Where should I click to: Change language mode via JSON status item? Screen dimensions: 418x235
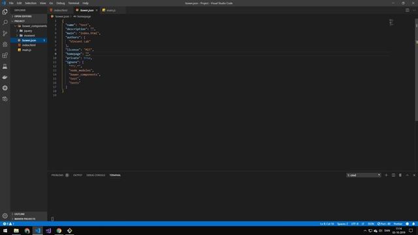tap(371, 224)
